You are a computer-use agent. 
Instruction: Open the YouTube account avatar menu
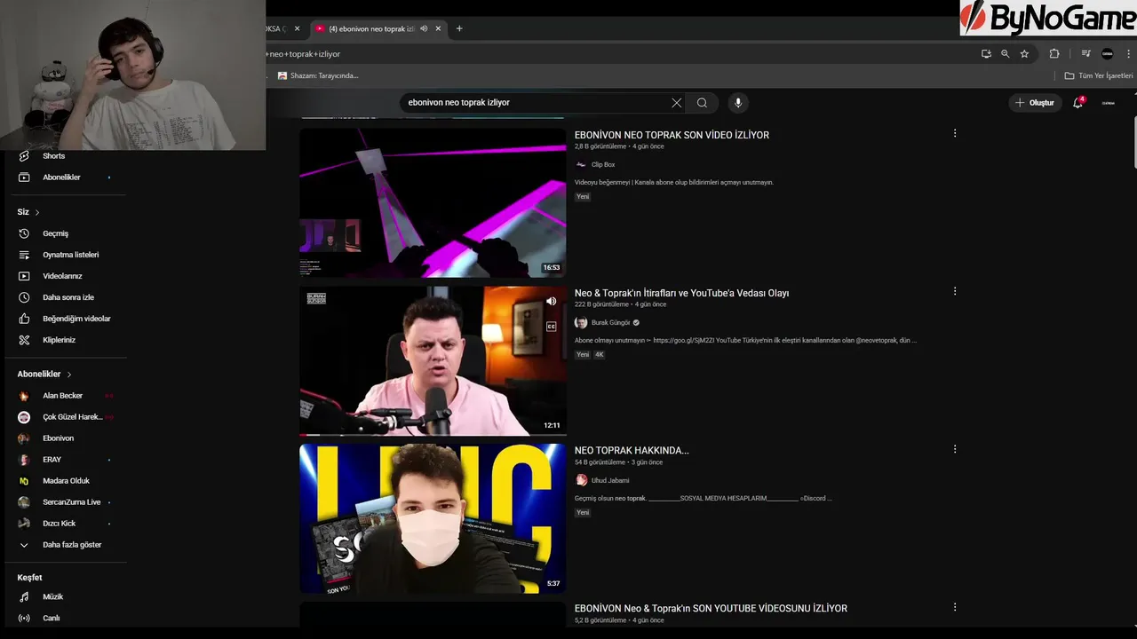(1108, 103)
